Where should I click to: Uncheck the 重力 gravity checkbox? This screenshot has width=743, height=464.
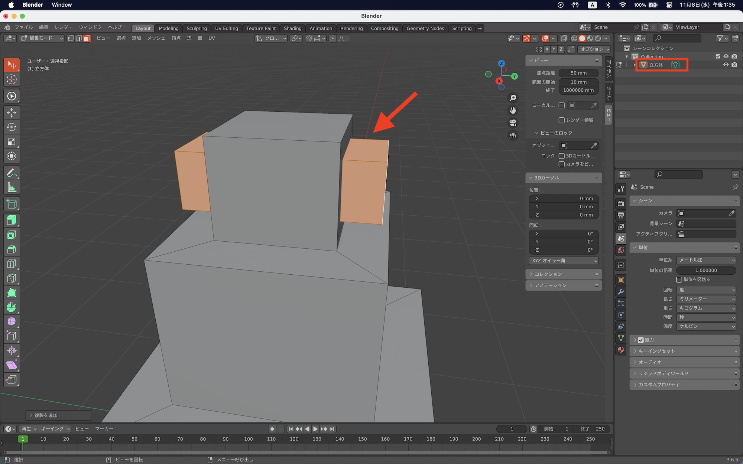point(641,340)
